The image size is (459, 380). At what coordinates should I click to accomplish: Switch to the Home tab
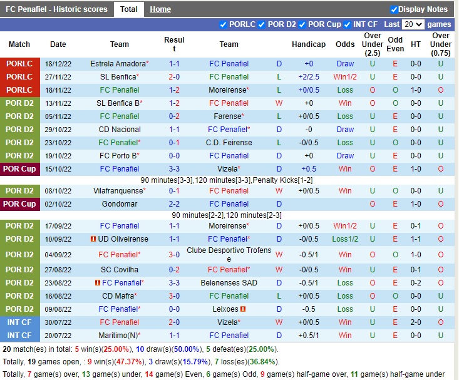(160, 9)
